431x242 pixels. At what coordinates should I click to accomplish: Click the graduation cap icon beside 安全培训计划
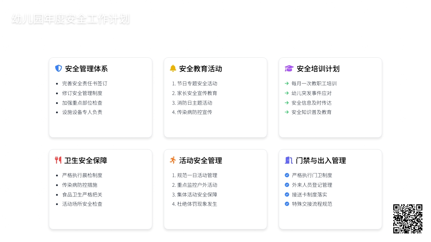click(x=289, y=68)
